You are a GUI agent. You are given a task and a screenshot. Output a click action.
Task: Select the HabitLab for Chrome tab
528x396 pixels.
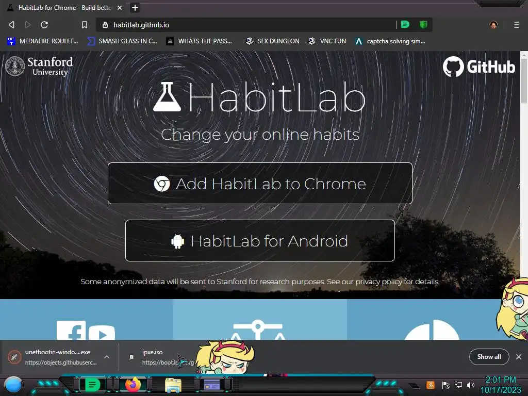64,8
